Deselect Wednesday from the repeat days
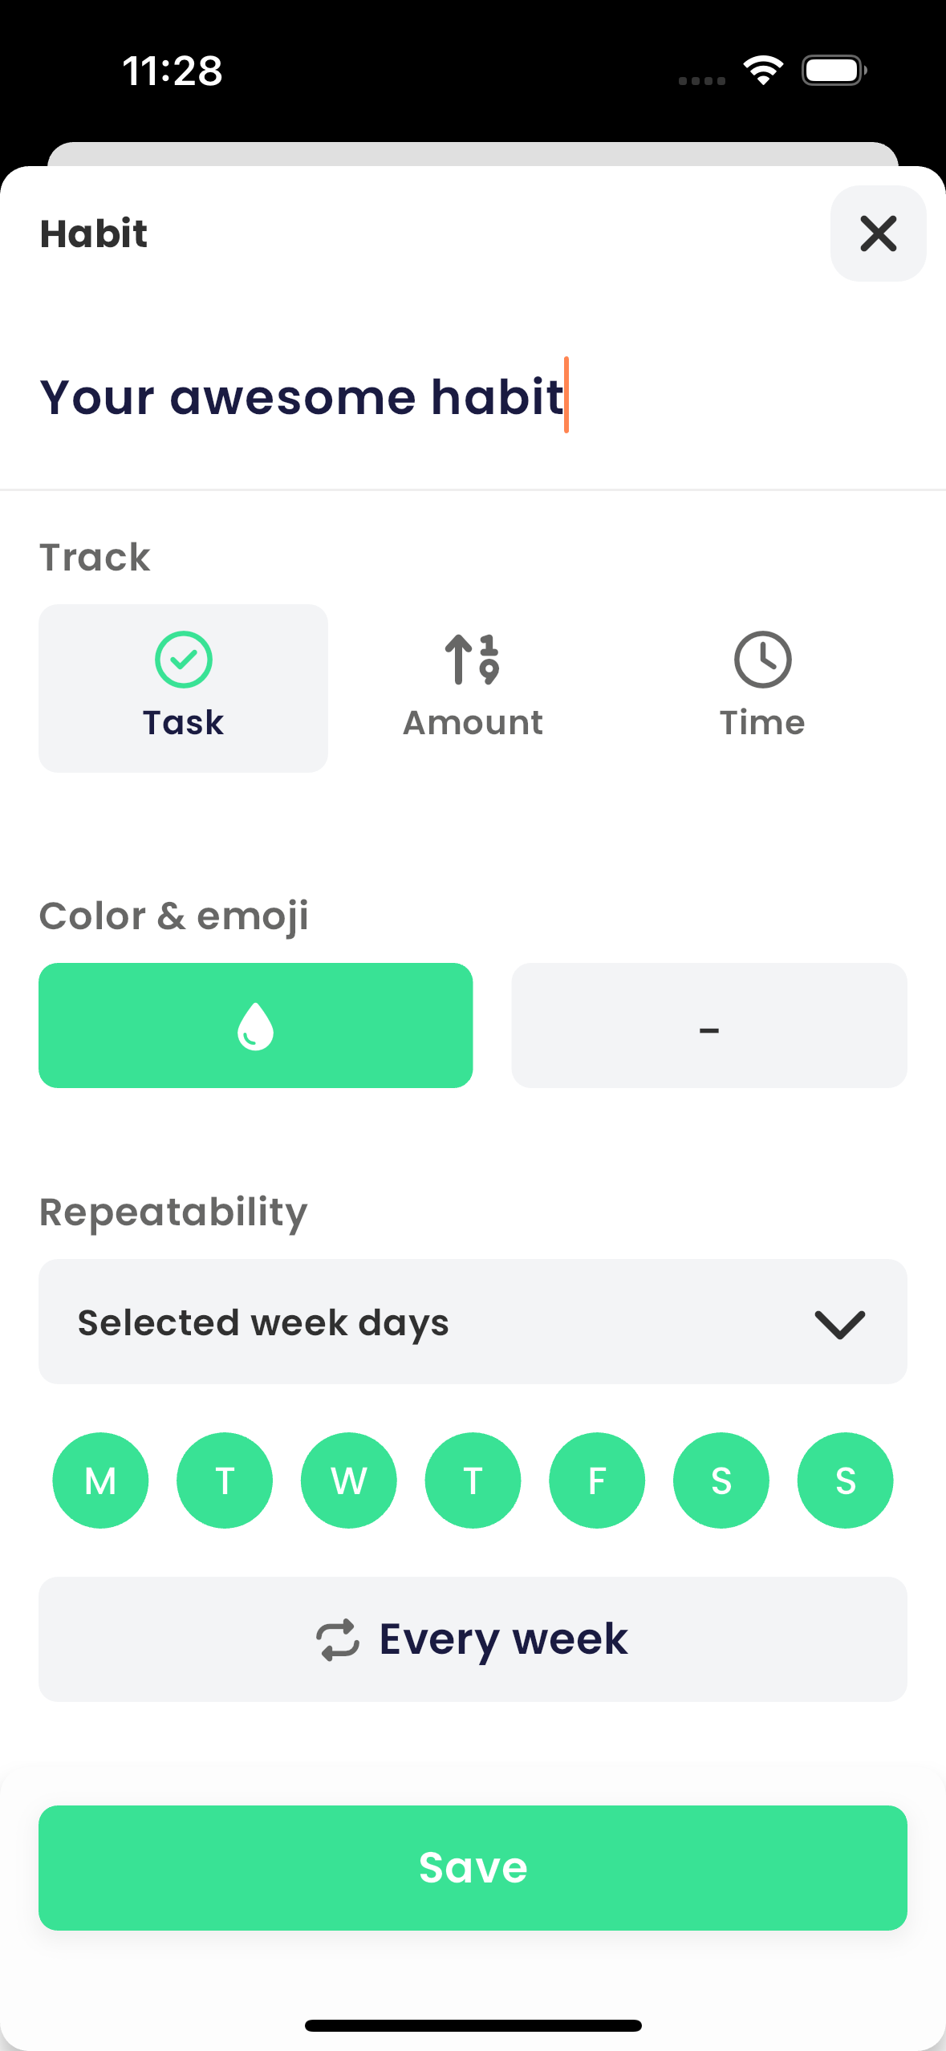Screen dimensions: 946x2051 pos(348,1480)
